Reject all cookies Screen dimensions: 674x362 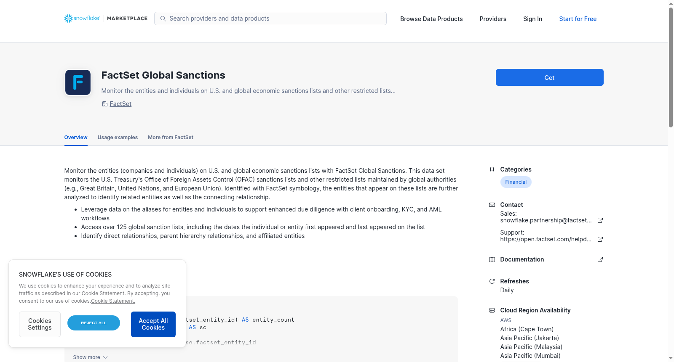pos(94,323)
